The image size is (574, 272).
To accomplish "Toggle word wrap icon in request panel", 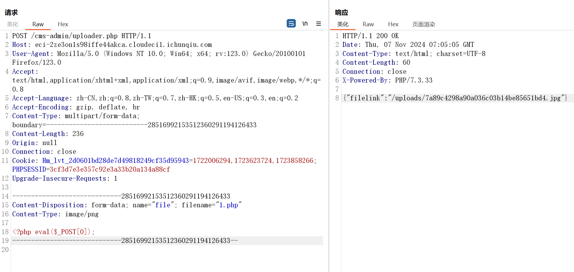I will coord(291,23).
